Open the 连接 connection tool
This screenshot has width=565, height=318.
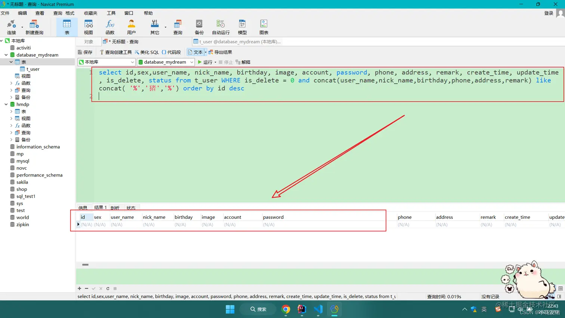click(x=11, y=27)
